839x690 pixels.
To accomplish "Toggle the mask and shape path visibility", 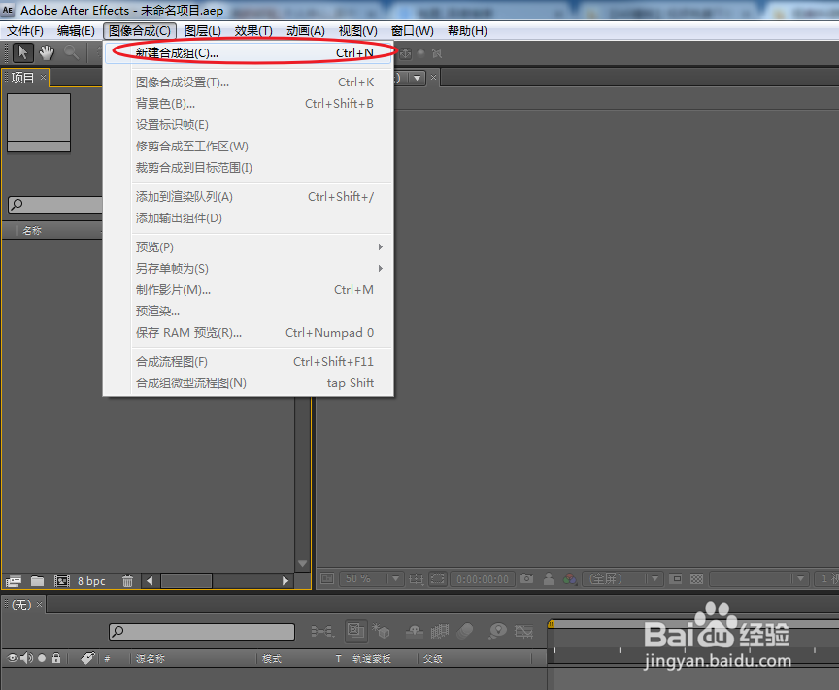I will tap(438, 578).
